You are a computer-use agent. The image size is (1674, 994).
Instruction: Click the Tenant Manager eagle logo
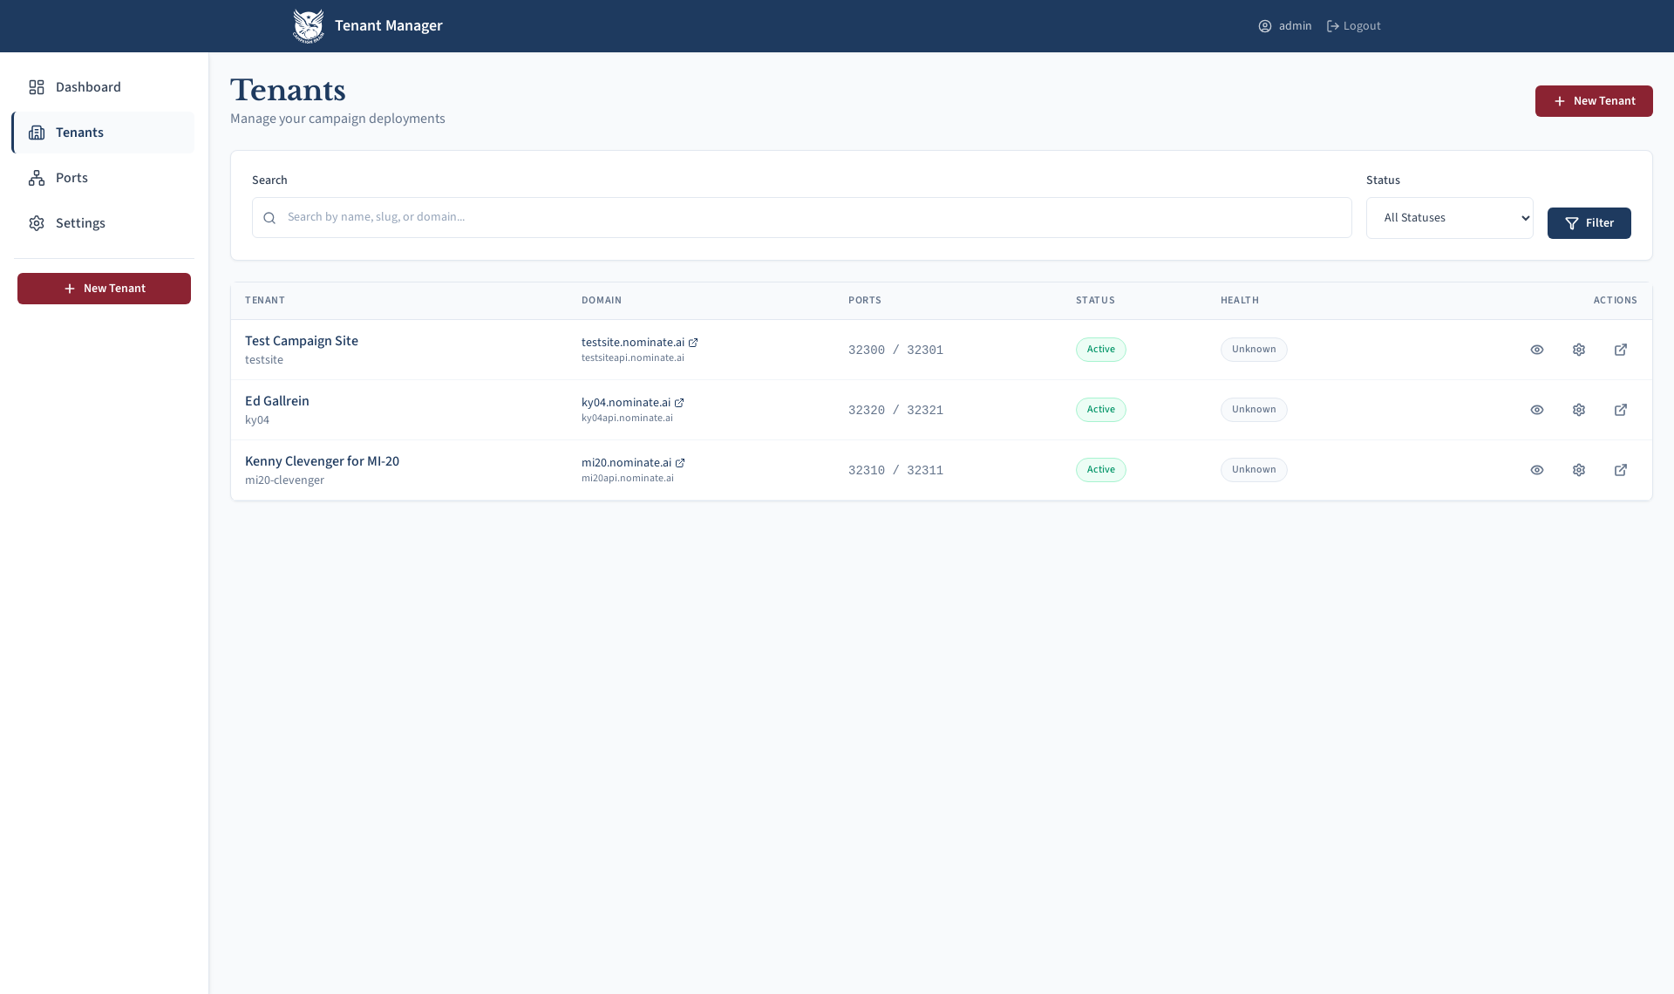point(309,26)
